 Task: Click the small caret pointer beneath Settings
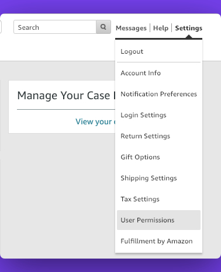[189, 37]
